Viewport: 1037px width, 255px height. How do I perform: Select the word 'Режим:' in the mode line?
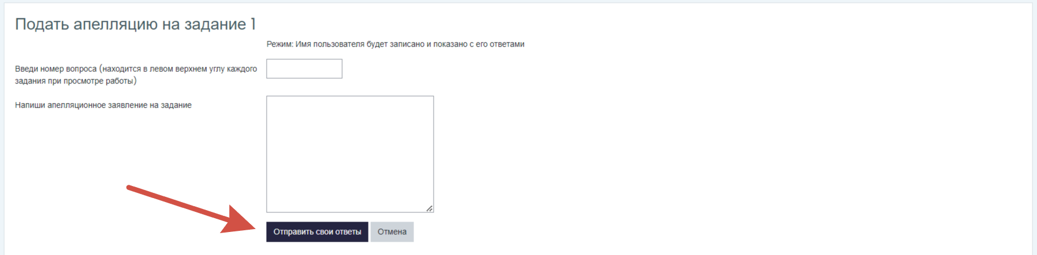click(x=280, y=44)
